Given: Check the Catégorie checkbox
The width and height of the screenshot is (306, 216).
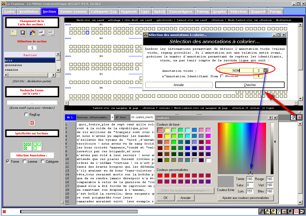Looking at the screenshot, I should click(x=43, y=162).
